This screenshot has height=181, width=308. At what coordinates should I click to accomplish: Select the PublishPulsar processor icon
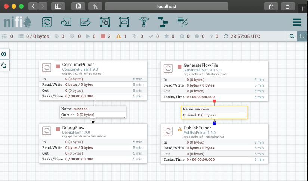[168, 131]
